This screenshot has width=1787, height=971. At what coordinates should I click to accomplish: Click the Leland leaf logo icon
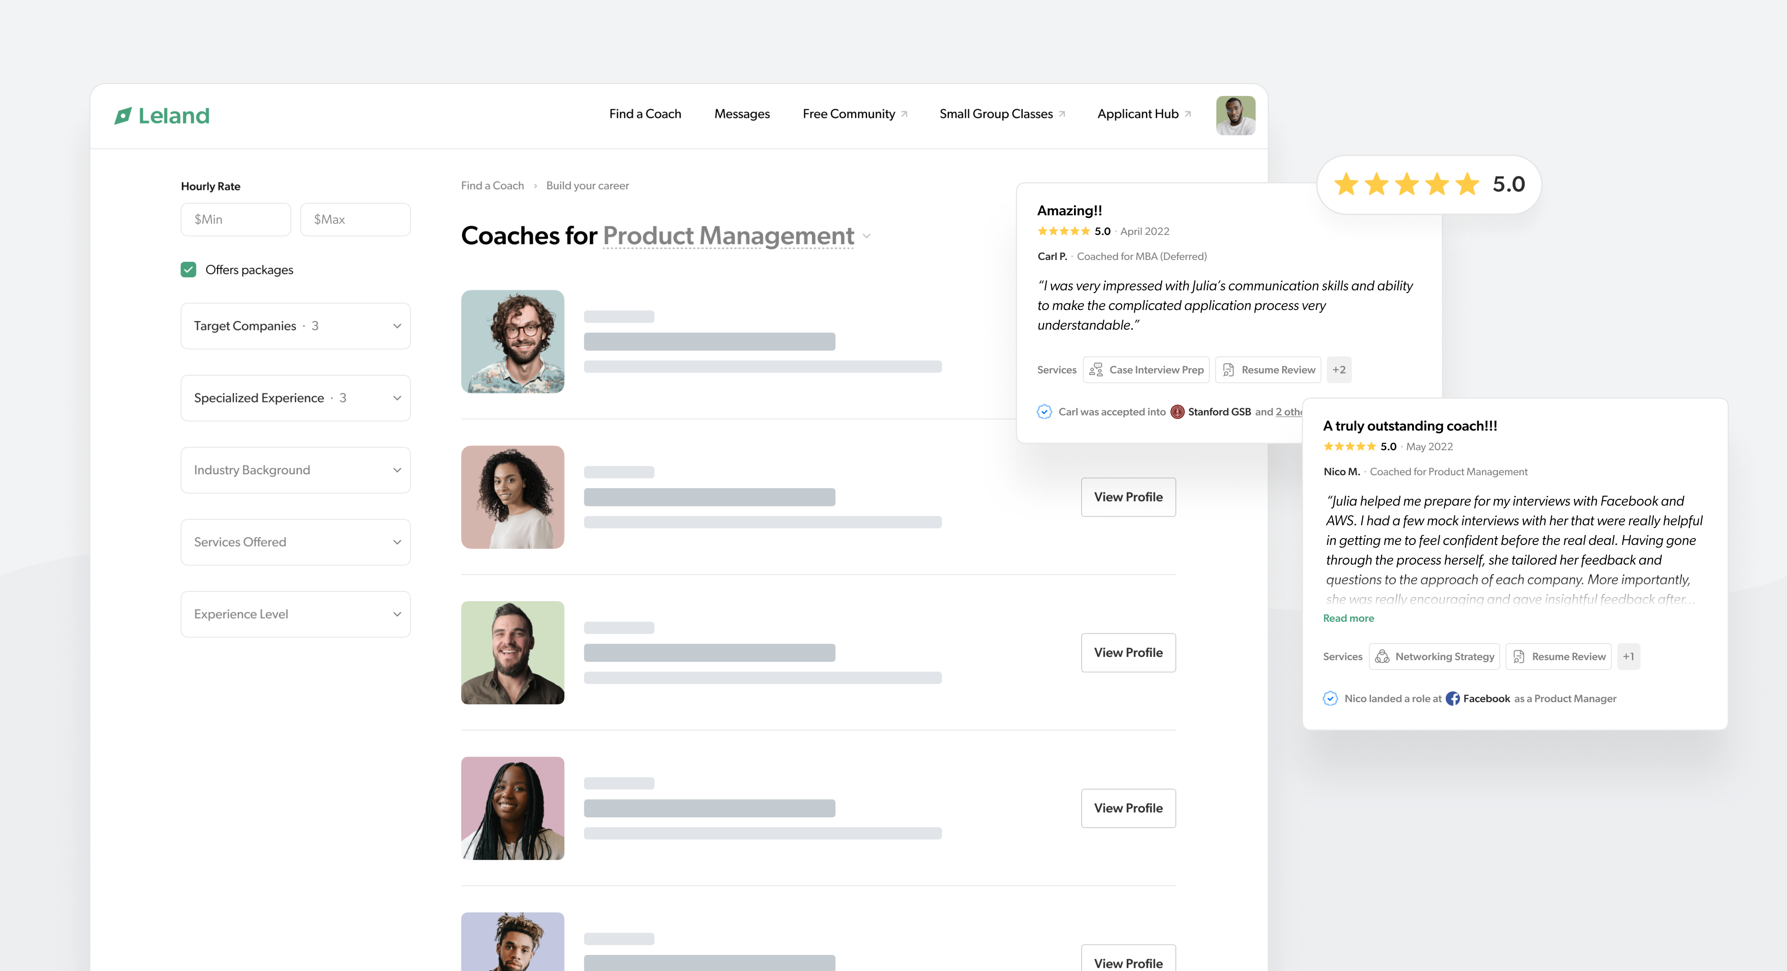123,115
